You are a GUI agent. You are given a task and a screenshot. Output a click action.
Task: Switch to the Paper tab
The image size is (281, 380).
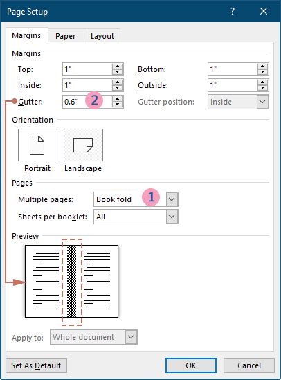pos(65,36)
